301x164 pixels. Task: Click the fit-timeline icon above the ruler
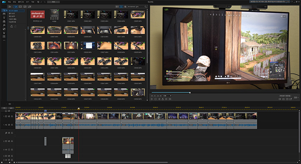tap(9, 104)
